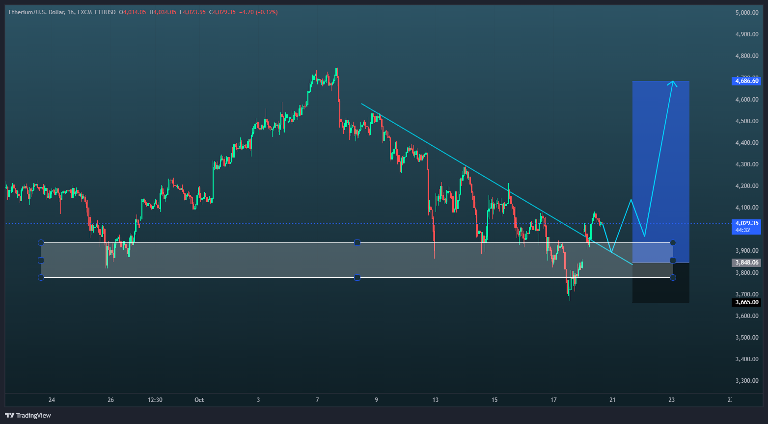Image resolution: width=768 pixels, height=424 pixels.
Task: Click "Oct" on the time axis
Action: coord(199,400)
